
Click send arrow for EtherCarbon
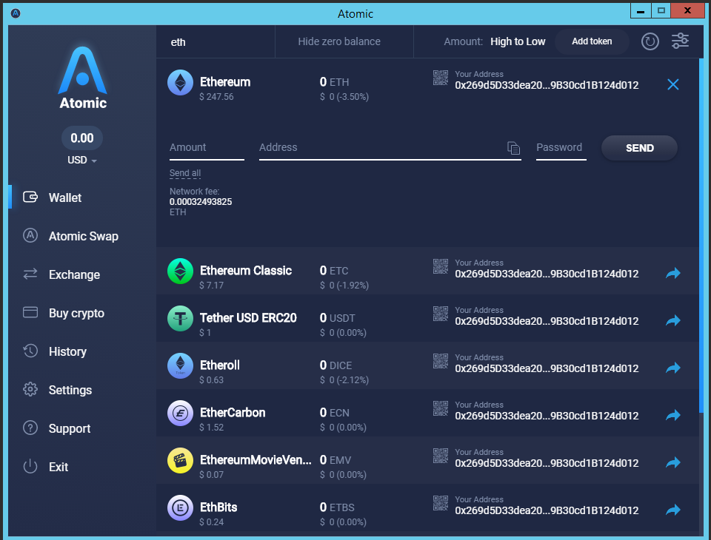(673, 415)
